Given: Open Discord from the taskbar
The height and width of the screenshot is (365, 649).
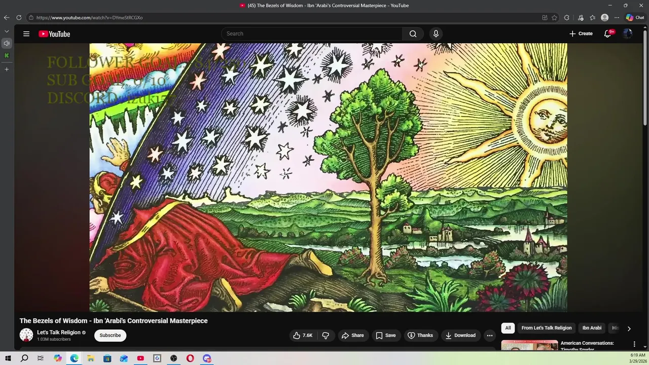Looking at the screenshot, I should tap(207, 358).
